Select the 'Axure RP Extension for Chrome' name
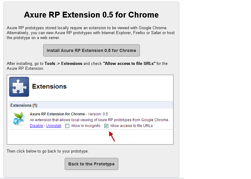This screenshot has height=179, width=251. tap(57, 114)
